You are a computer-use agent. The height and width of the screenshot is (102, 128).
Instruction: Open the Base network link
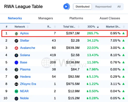click(23, 62)
